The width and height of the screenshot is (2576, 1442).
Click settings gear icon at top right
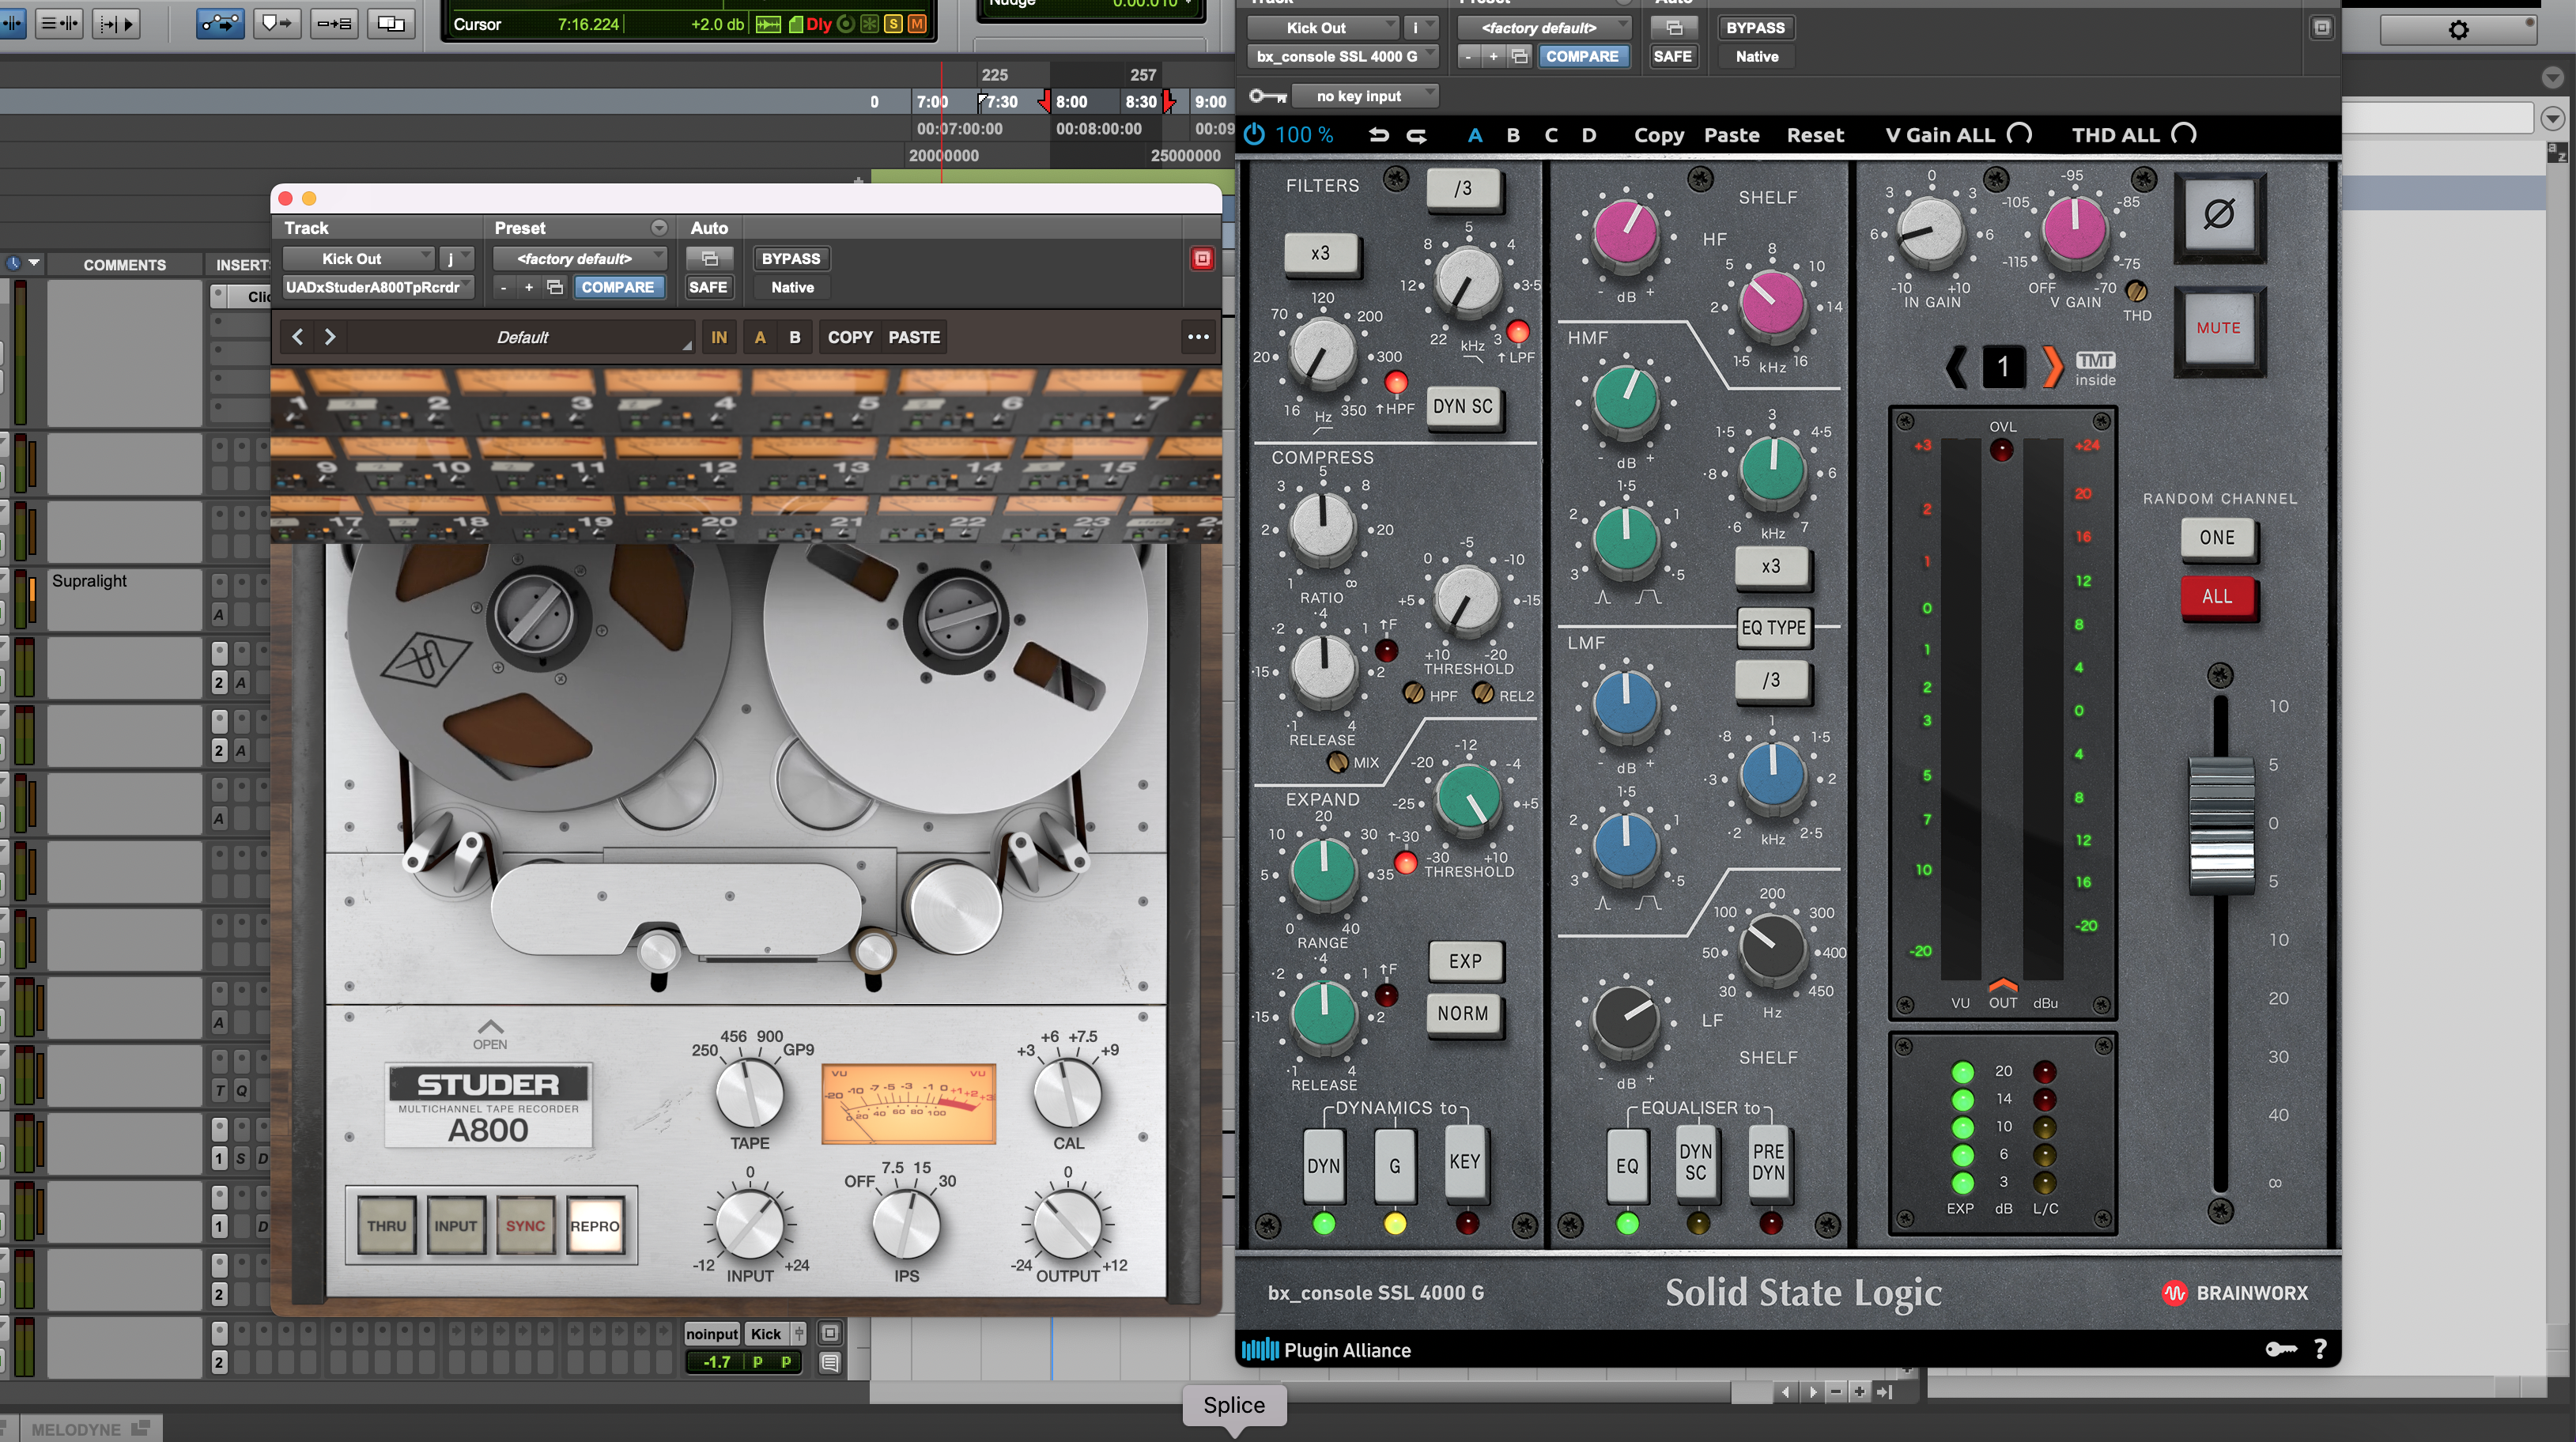tap(2458, 30)
